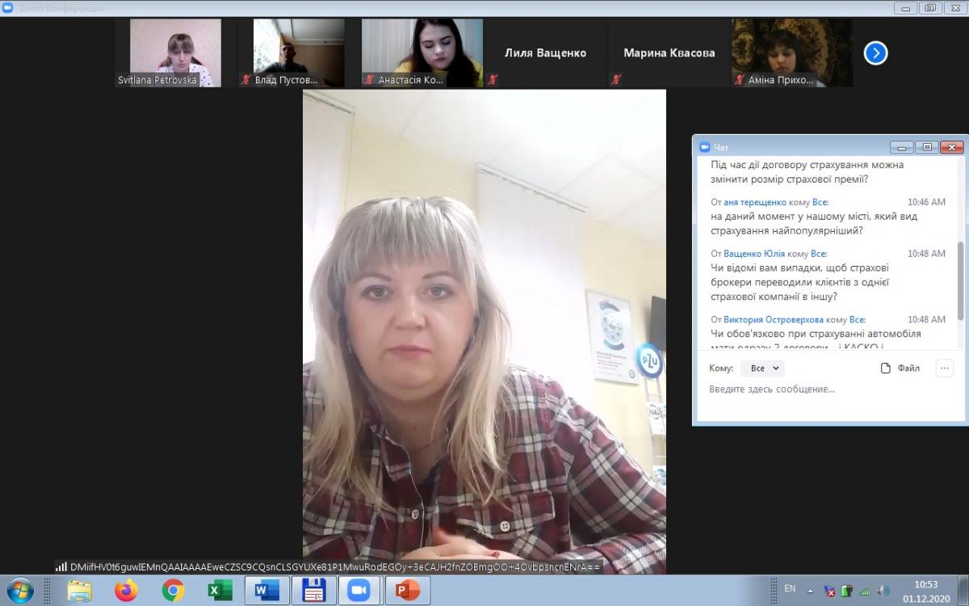Close the Zoom Конференция main window

click(x=954, y=7)
